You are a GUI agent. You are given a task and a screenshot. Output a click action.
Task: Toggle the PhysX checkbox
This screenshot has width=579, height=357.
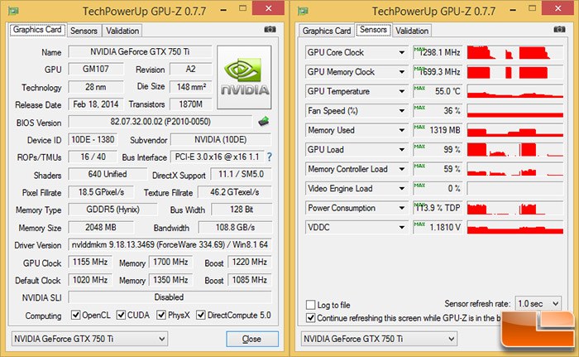[x=161, y=316]
